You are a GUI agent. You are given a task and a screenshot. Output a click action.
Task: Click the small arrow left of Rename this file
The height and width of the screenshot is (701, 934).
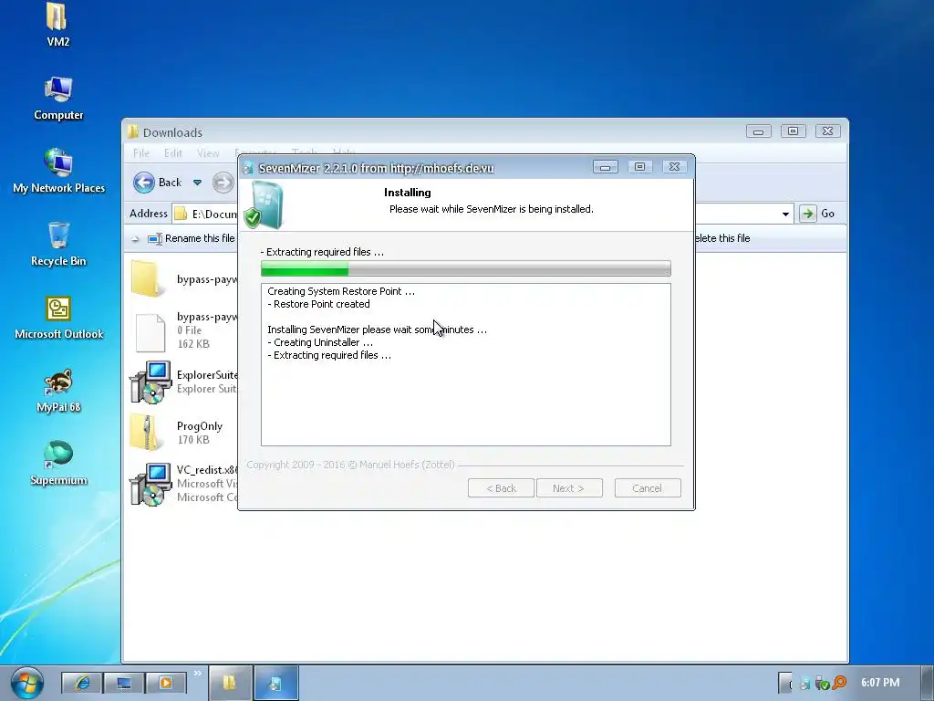point(135,239)
